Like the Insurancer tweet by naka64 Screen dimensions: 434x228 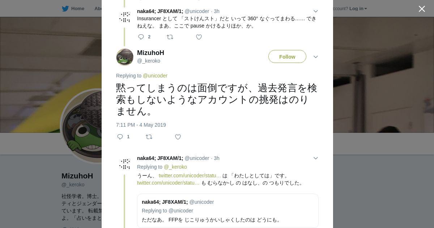pos(199,37)
